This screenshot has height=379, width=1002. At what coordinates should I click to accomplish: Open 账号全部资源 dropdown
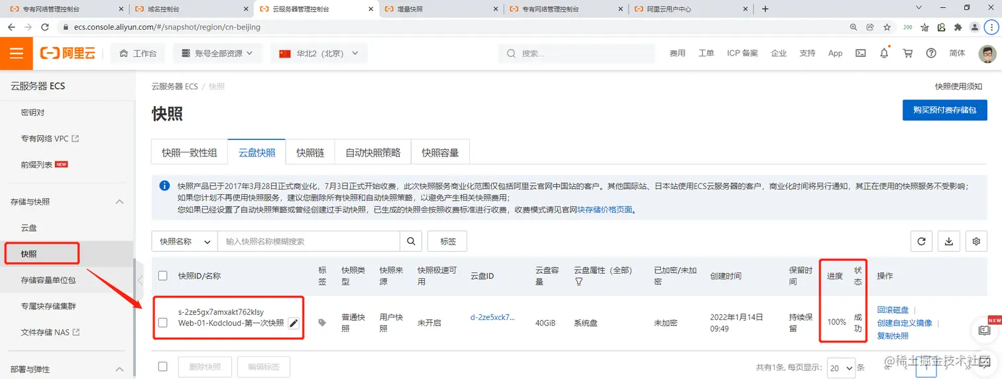(x=218, y=54)
